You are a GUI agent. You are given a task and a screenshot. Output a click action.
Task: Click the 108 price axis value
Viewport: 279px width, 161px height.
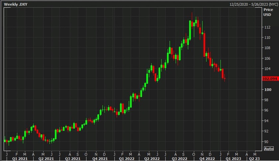coord(267,48)
